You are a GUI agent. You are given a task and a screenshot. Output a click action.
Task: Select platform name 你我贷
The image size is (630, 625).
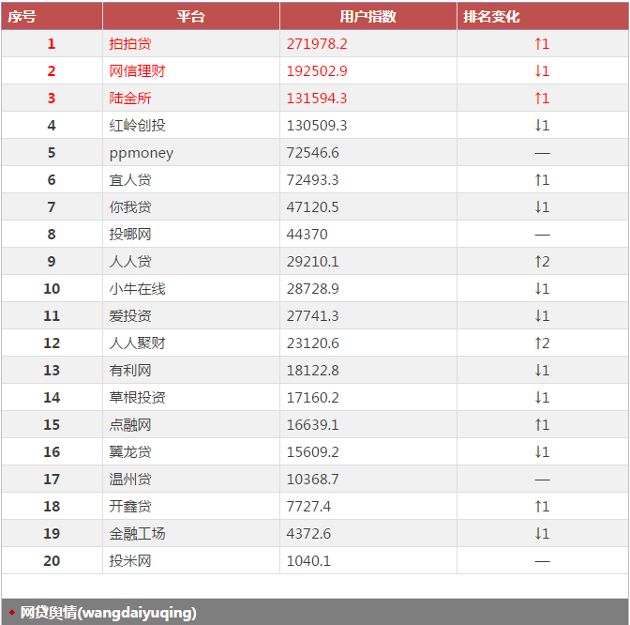coord(130,207)
